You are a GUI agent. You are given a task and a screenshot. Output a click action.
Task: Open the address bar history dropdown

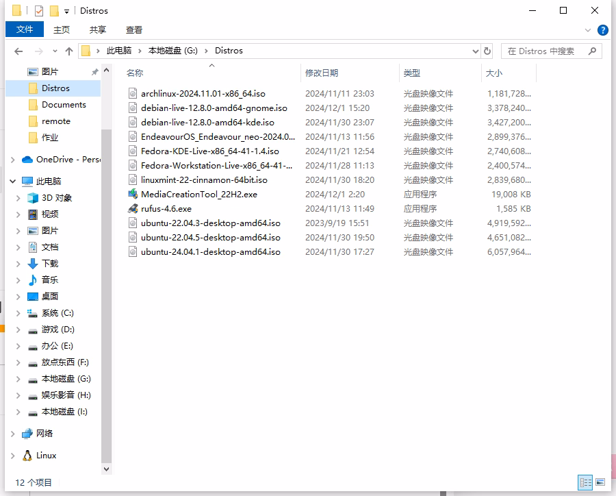point(476,51)
